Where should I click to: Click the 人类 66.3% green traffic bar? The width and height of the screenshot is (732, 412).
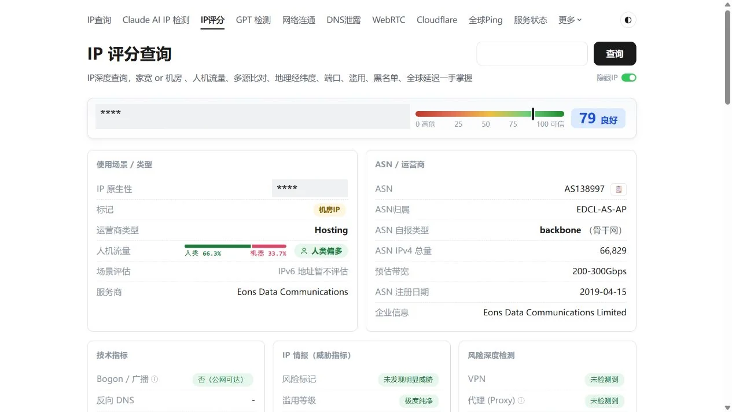pos(218,247)
